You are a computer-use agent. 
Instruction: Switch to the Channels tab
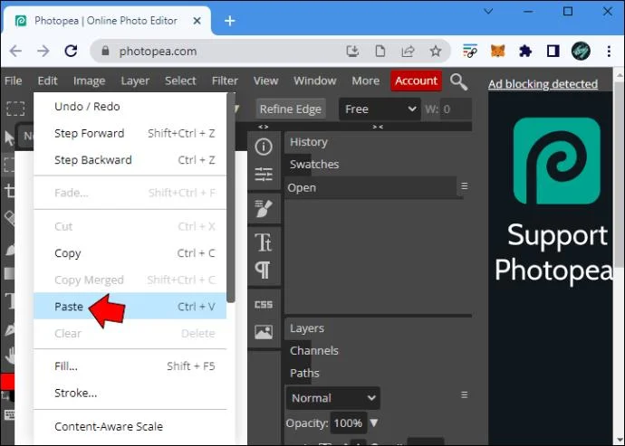(314, 350)
